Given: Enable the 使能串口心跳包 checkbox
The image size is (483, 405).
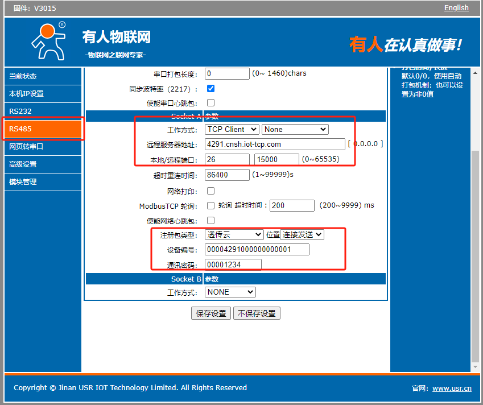Looking at the screenshot, I should coord(210,102).
